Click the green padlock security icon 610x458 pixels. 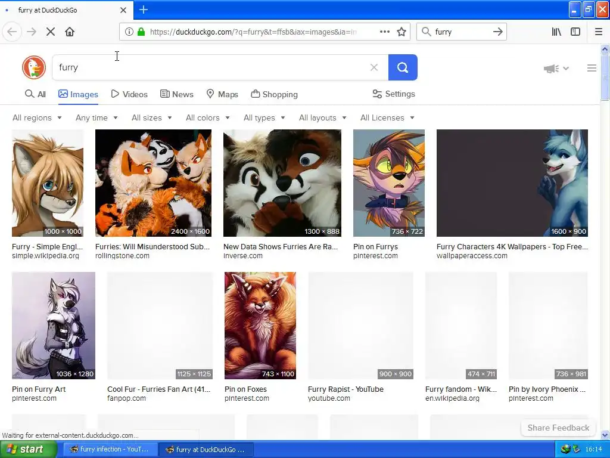pyautogui.click(x=141, y=32)
